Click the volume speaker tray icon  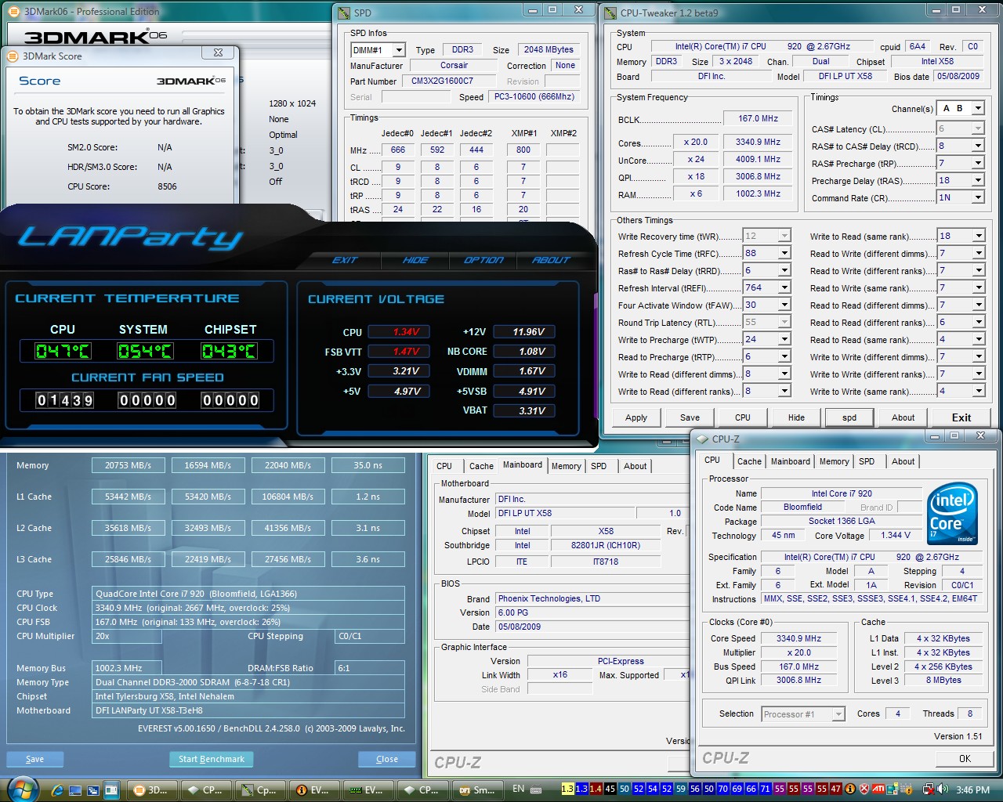(x=943, y=789)
